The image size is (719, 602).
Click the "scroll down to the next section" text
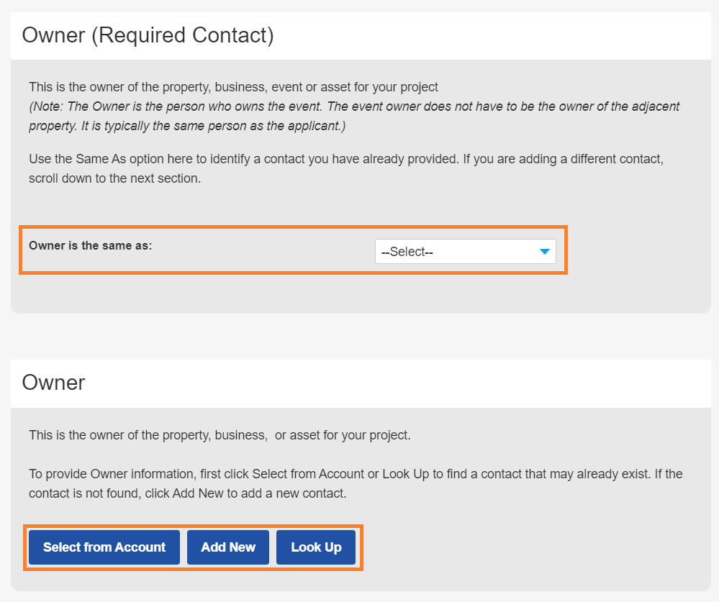point(115,178)
